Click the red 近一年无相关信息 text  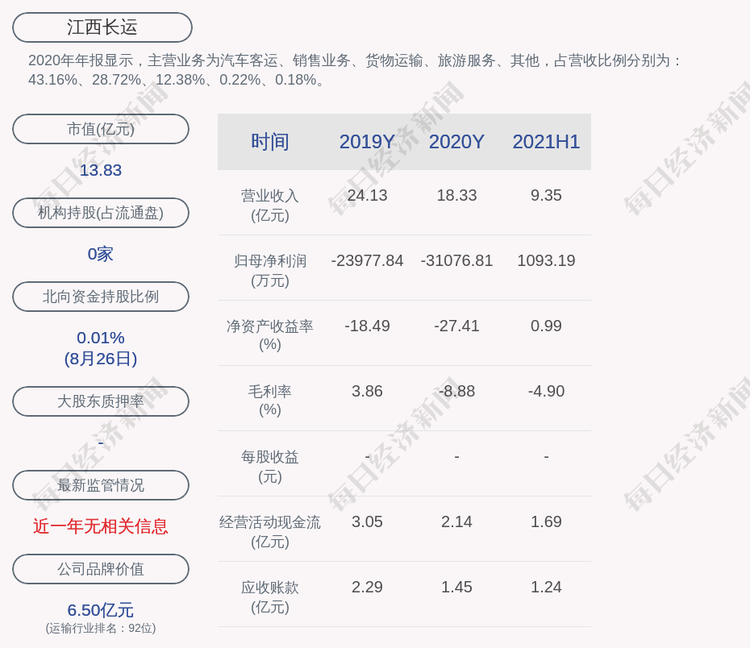(x=101, y=526)
